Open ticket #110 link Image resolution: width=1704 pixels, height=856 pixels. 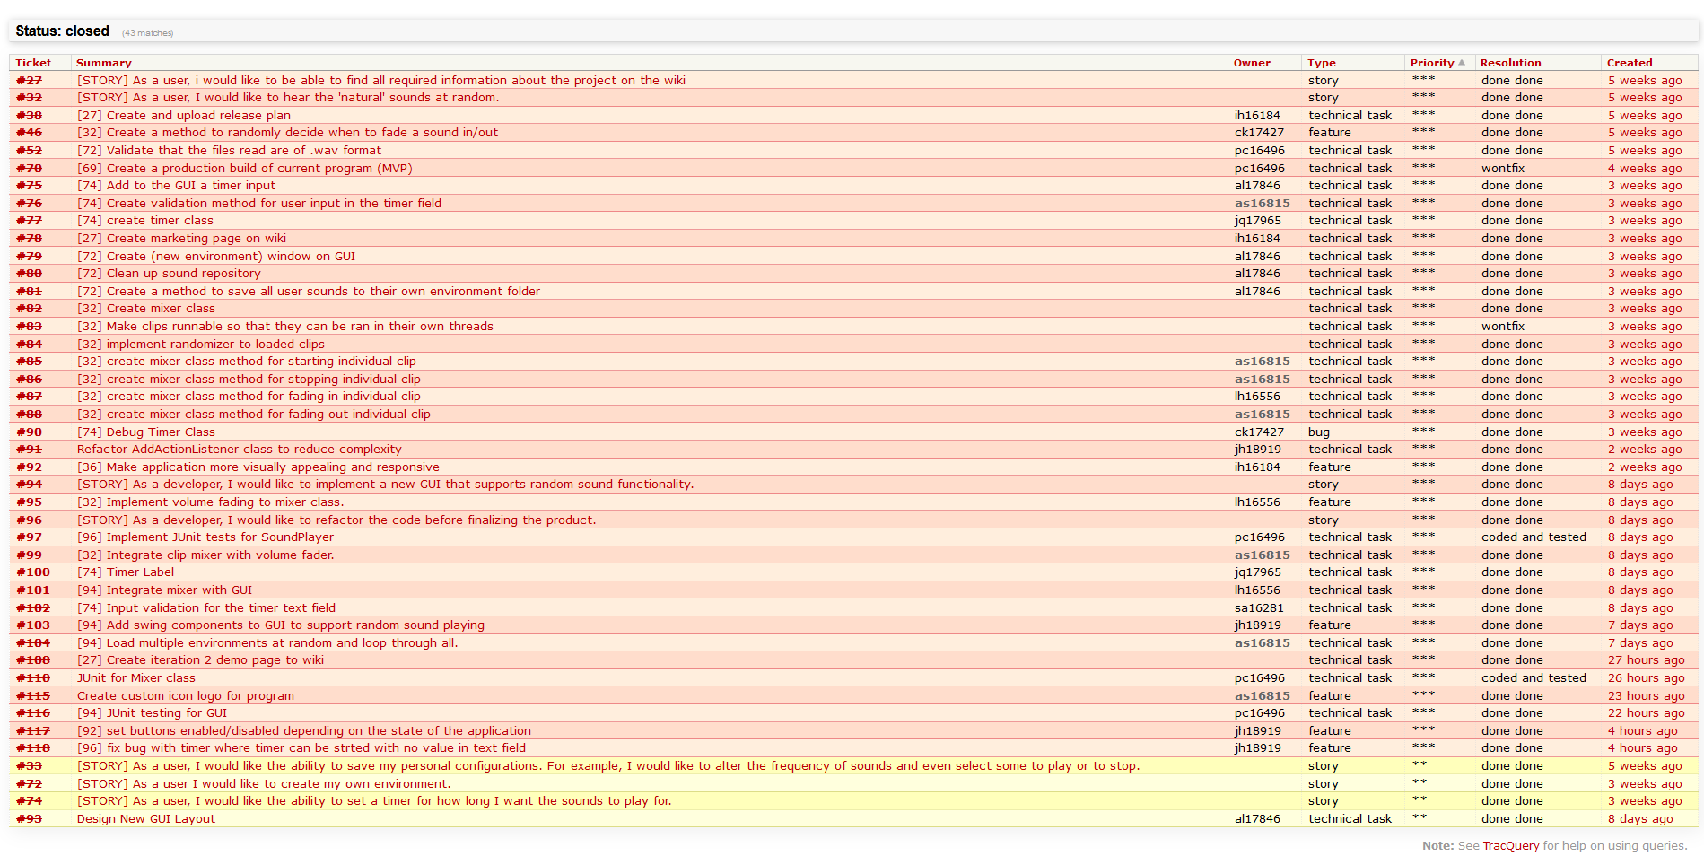[33, 678]
